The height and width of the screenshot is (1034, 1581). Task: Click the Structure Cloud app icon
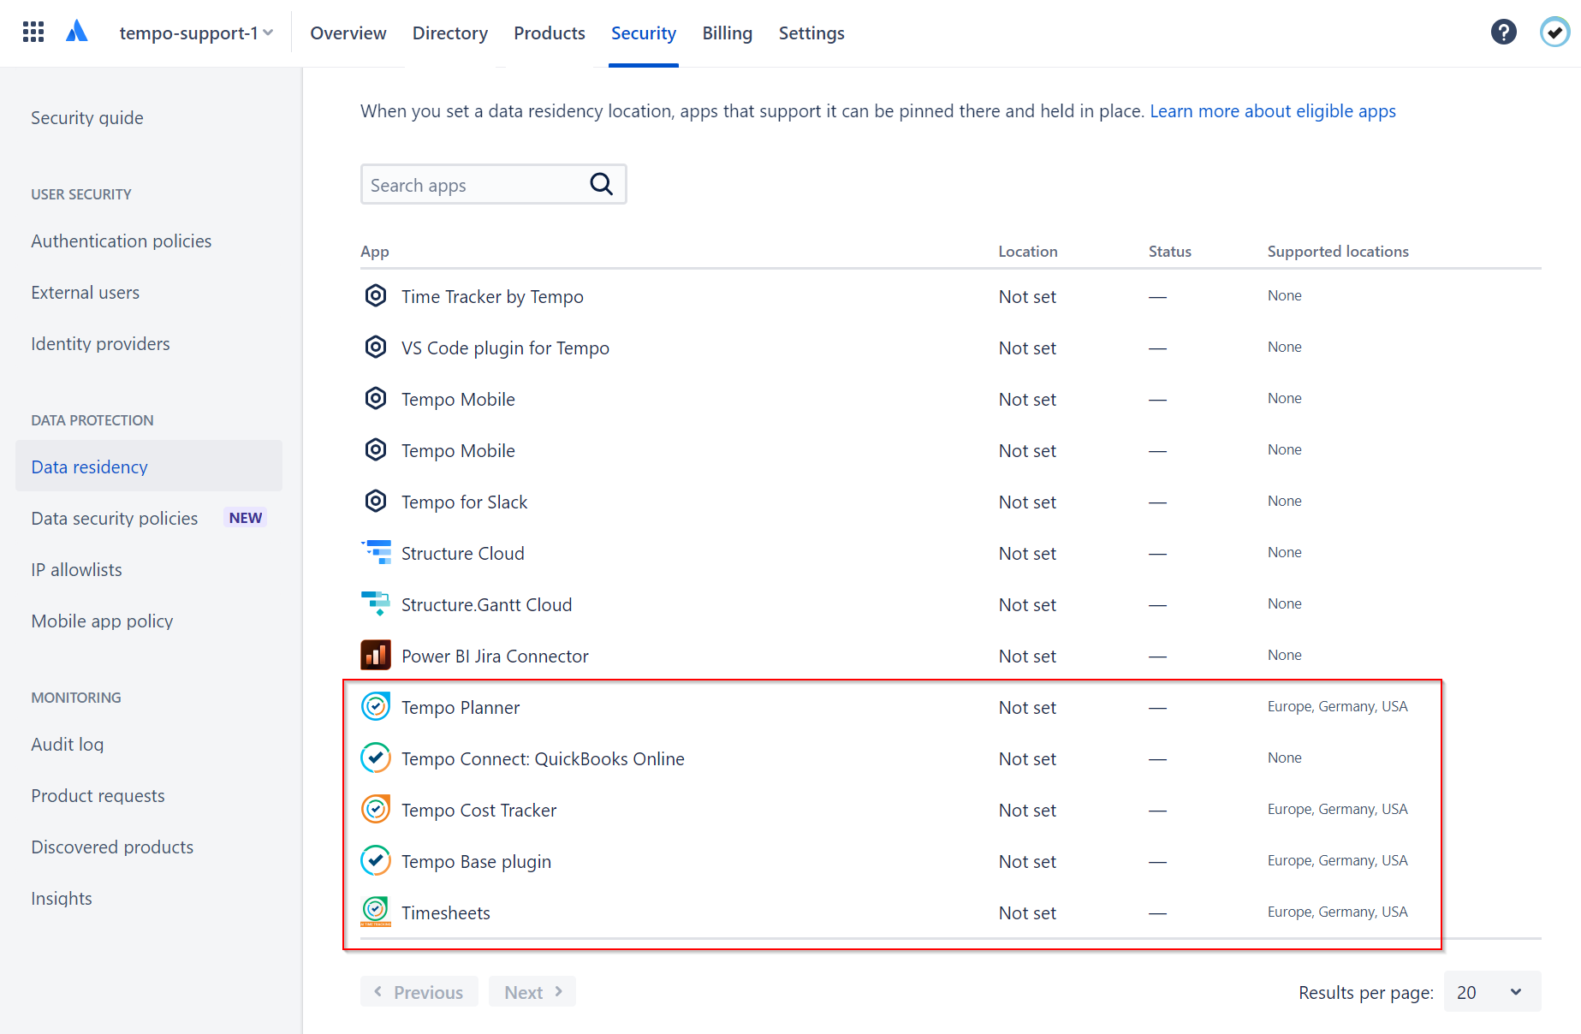[x=376, y=553]
